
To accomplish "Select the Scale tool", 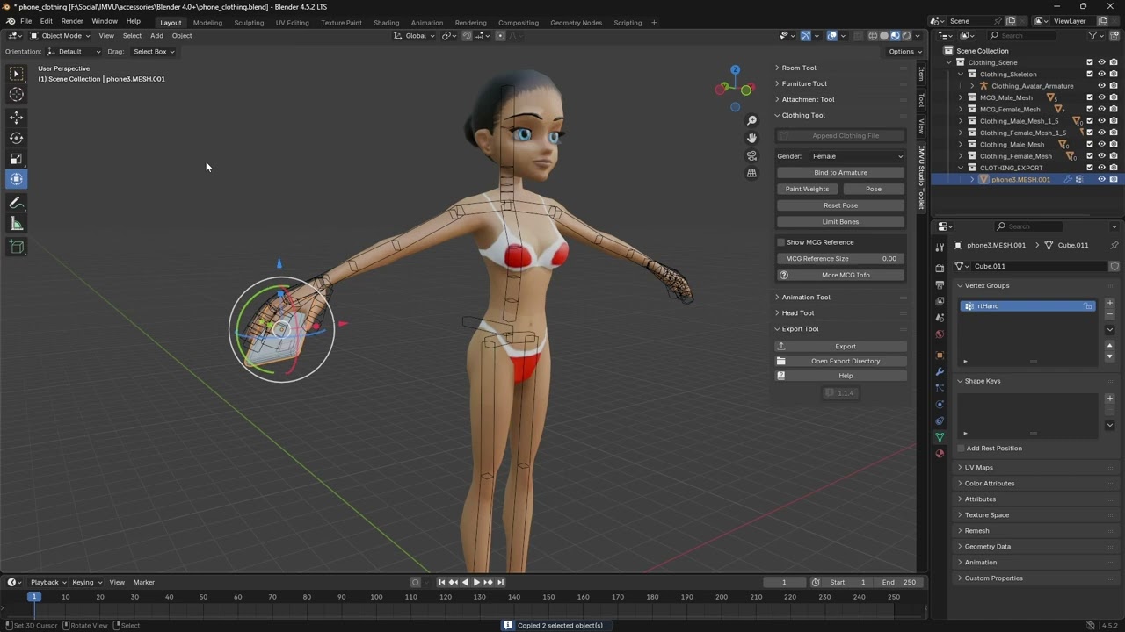I will click(16, 159).
